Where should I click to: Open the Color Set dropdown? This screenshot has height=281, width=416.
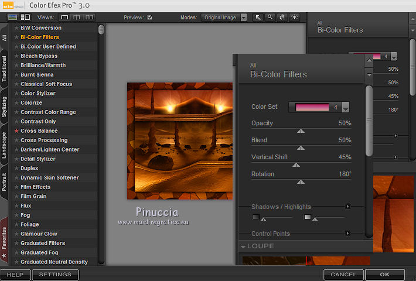[346, 108]
